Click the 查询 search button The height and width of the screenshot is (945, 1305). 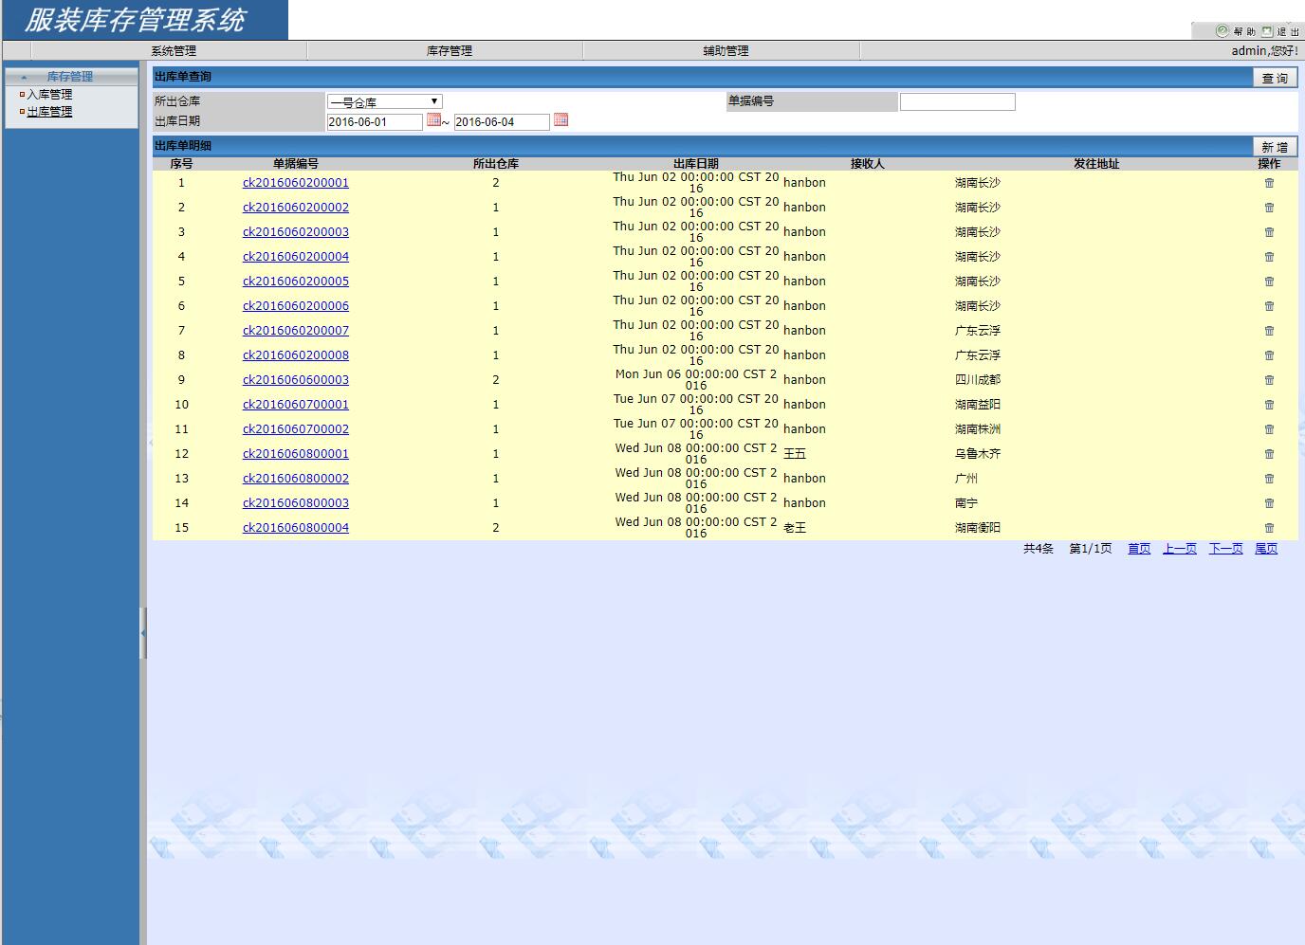click(1275, 78)
